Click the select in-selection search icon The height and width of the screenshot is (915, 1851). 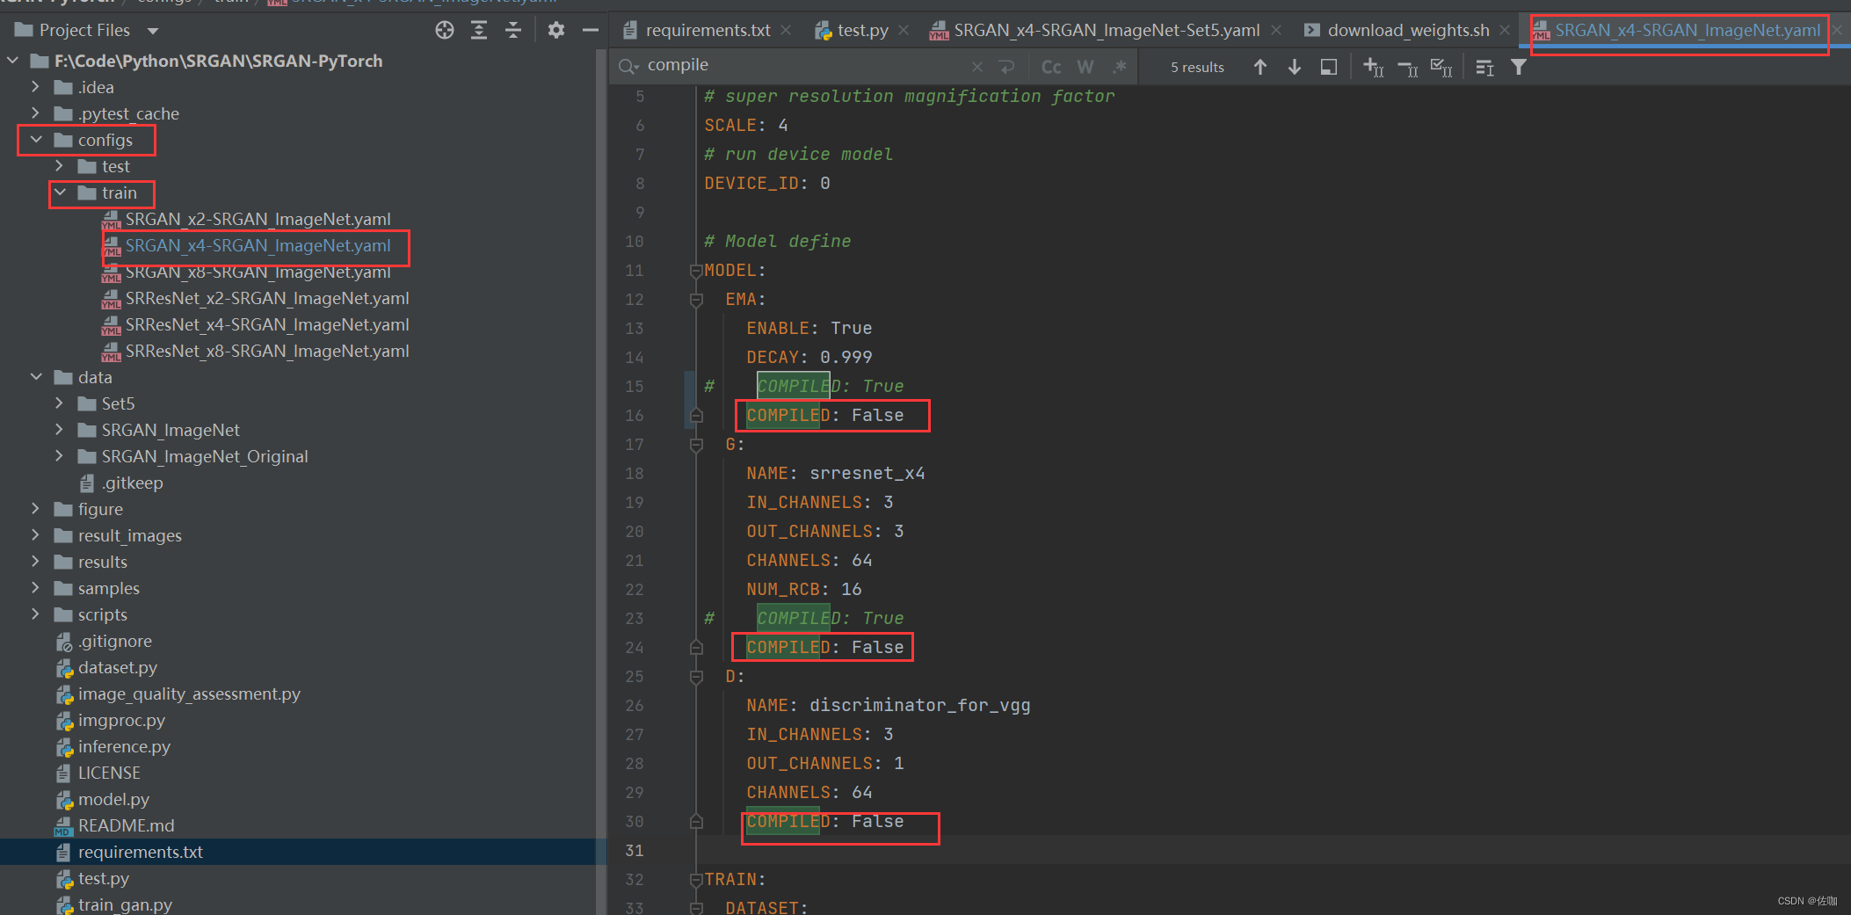(1329, 67)
